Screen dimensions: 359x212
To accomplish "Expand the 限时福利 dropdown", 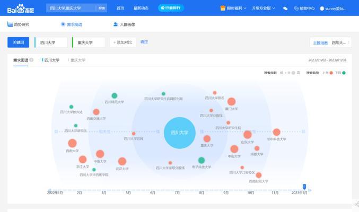I will pyautogui.click(x=237, y=8).
